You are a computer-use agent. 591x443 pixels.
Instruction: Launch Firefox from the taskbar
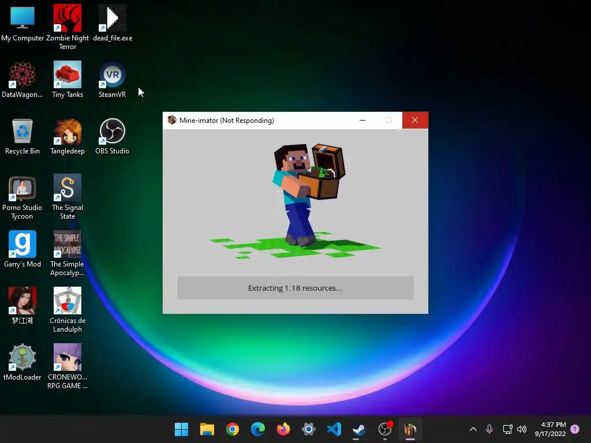click(283, 429)
